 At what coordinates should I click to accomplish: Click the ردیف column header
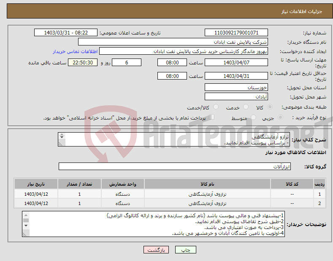(319, 184)
